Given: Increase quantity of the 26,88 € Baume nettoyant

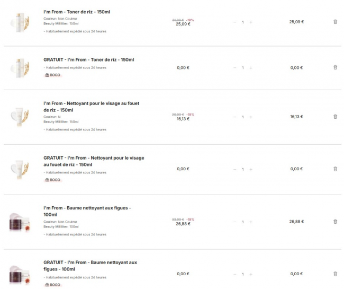Looking at the screenshot, I should pyautogui.click(x=251, y=222).
